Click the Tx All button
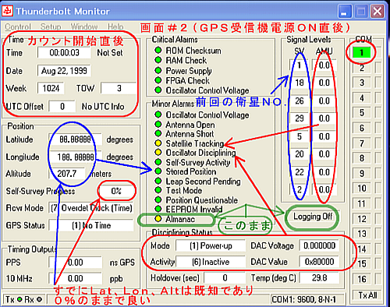390x307 pixels. coord(367,295)
